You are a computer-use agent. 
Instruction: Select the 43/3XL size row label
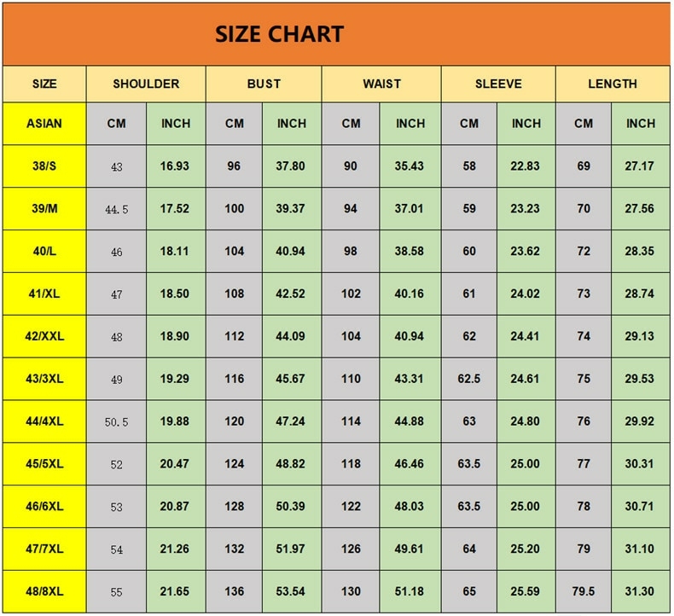[x=44, y=379]
